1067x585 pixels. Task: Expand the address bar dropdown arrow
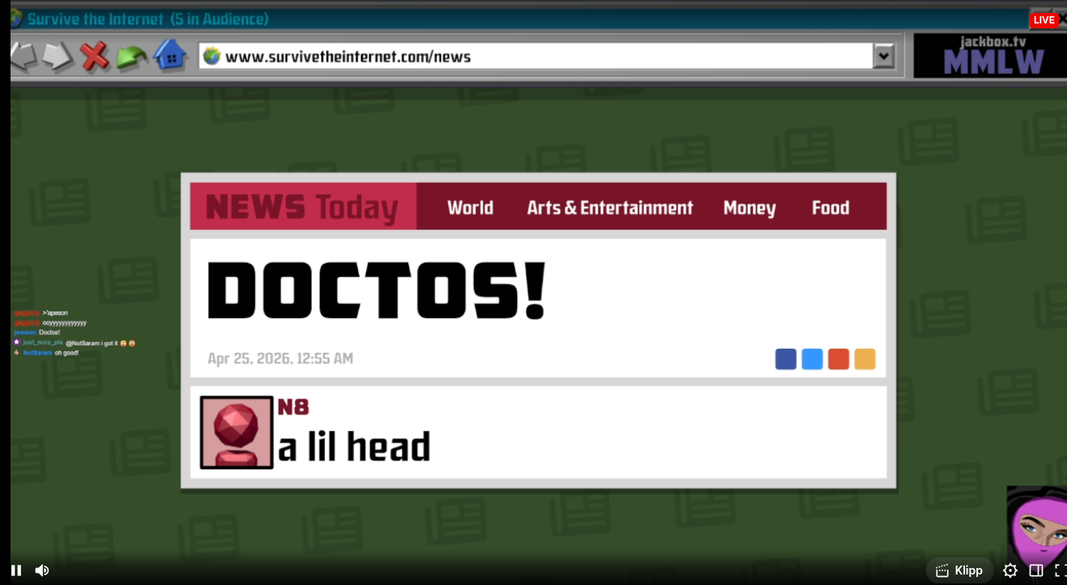tap(883, 57)
